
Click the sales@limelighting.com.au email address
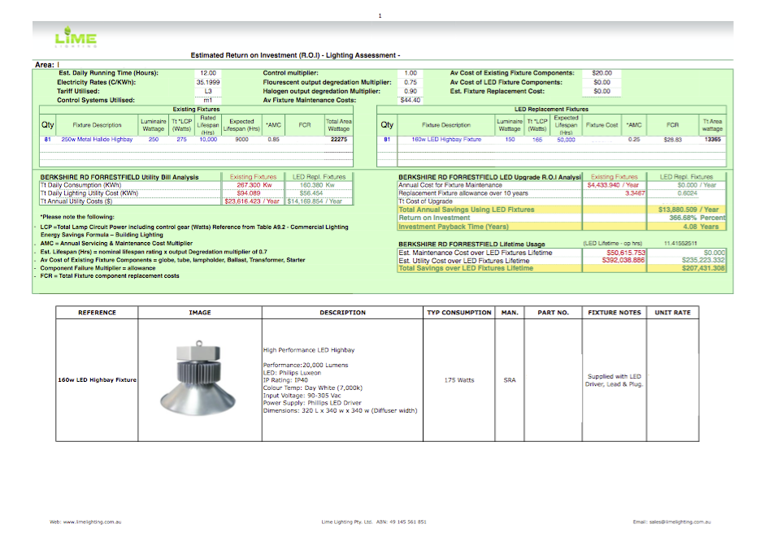(x=680, y=522)
